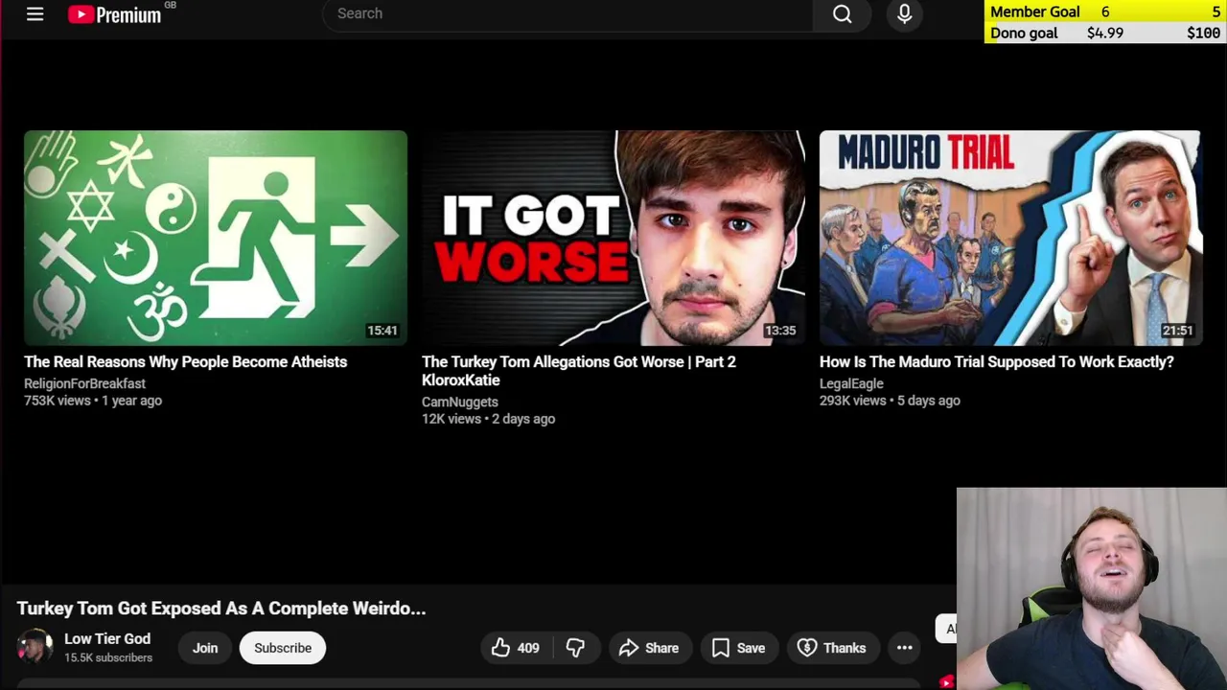This screenshot has height=690, width=1227.
Task: Open the three-dot more actions menu
Action: pyautogui.click(x=904, y=648)
